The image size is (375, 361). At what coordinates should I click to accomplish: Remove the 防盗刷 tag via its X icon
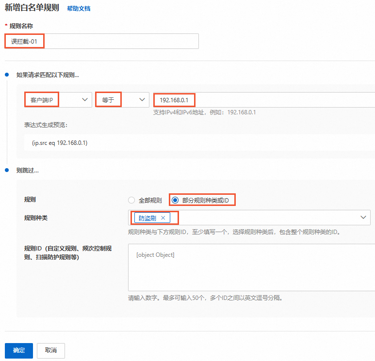point(163,218)
